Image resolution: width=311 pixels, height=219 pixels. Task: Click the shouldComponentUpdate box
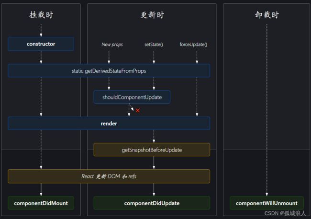(132, 97)
